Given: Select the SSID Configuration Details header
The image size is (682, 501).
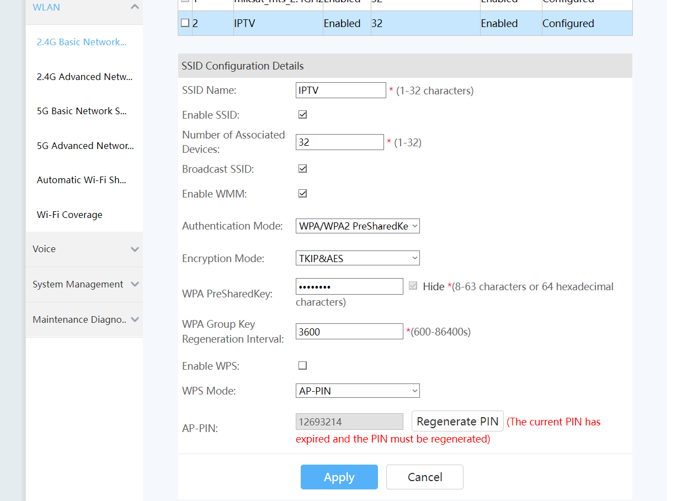Looking at the screenshot, I should [405, 66].
